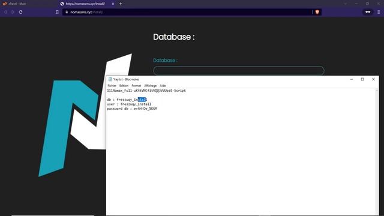Open the browser tab search chevron
This screenshot has width=384, height=216.
[x=346, y=4]
